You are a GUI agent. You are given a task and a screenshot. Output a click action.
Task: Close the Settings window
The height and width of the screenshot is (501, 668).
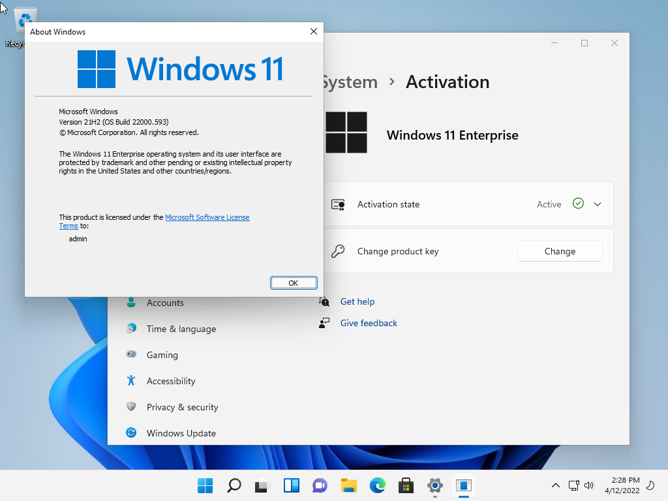coord(615,43)
